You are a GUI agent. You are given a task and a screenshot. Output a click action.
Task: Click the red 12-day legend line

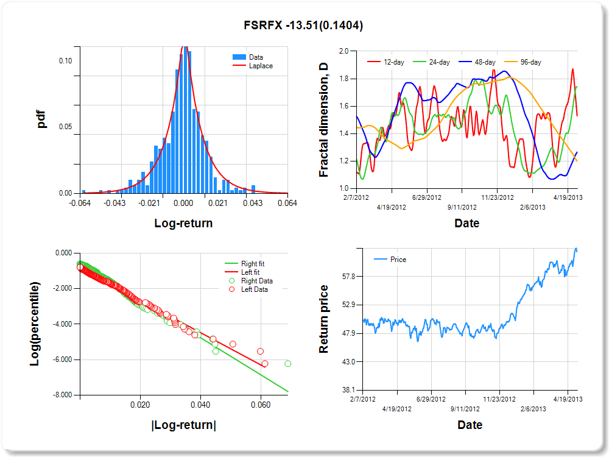click(374, 62)
